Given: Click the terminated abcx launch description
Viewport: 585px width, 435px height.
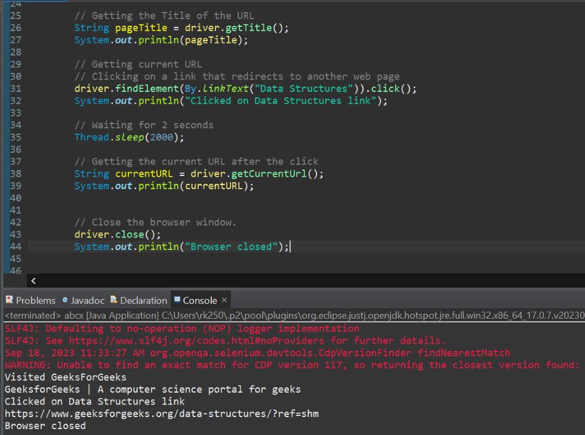Looking at the screenshot, I should click(294, 315).
